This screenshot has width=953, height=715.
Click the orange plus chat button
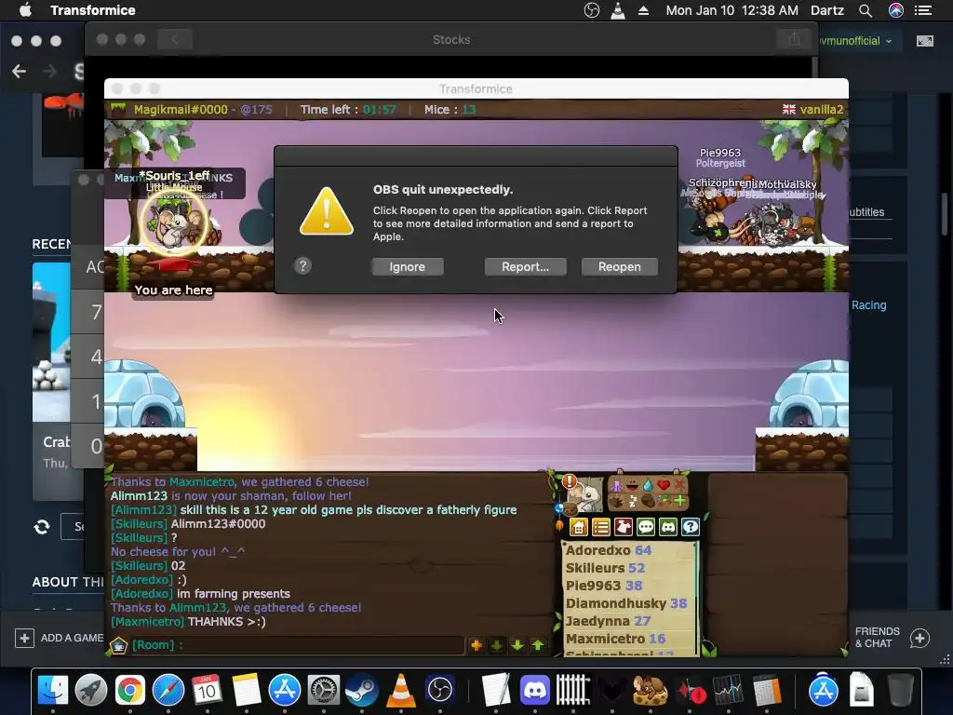click(476, 645)
